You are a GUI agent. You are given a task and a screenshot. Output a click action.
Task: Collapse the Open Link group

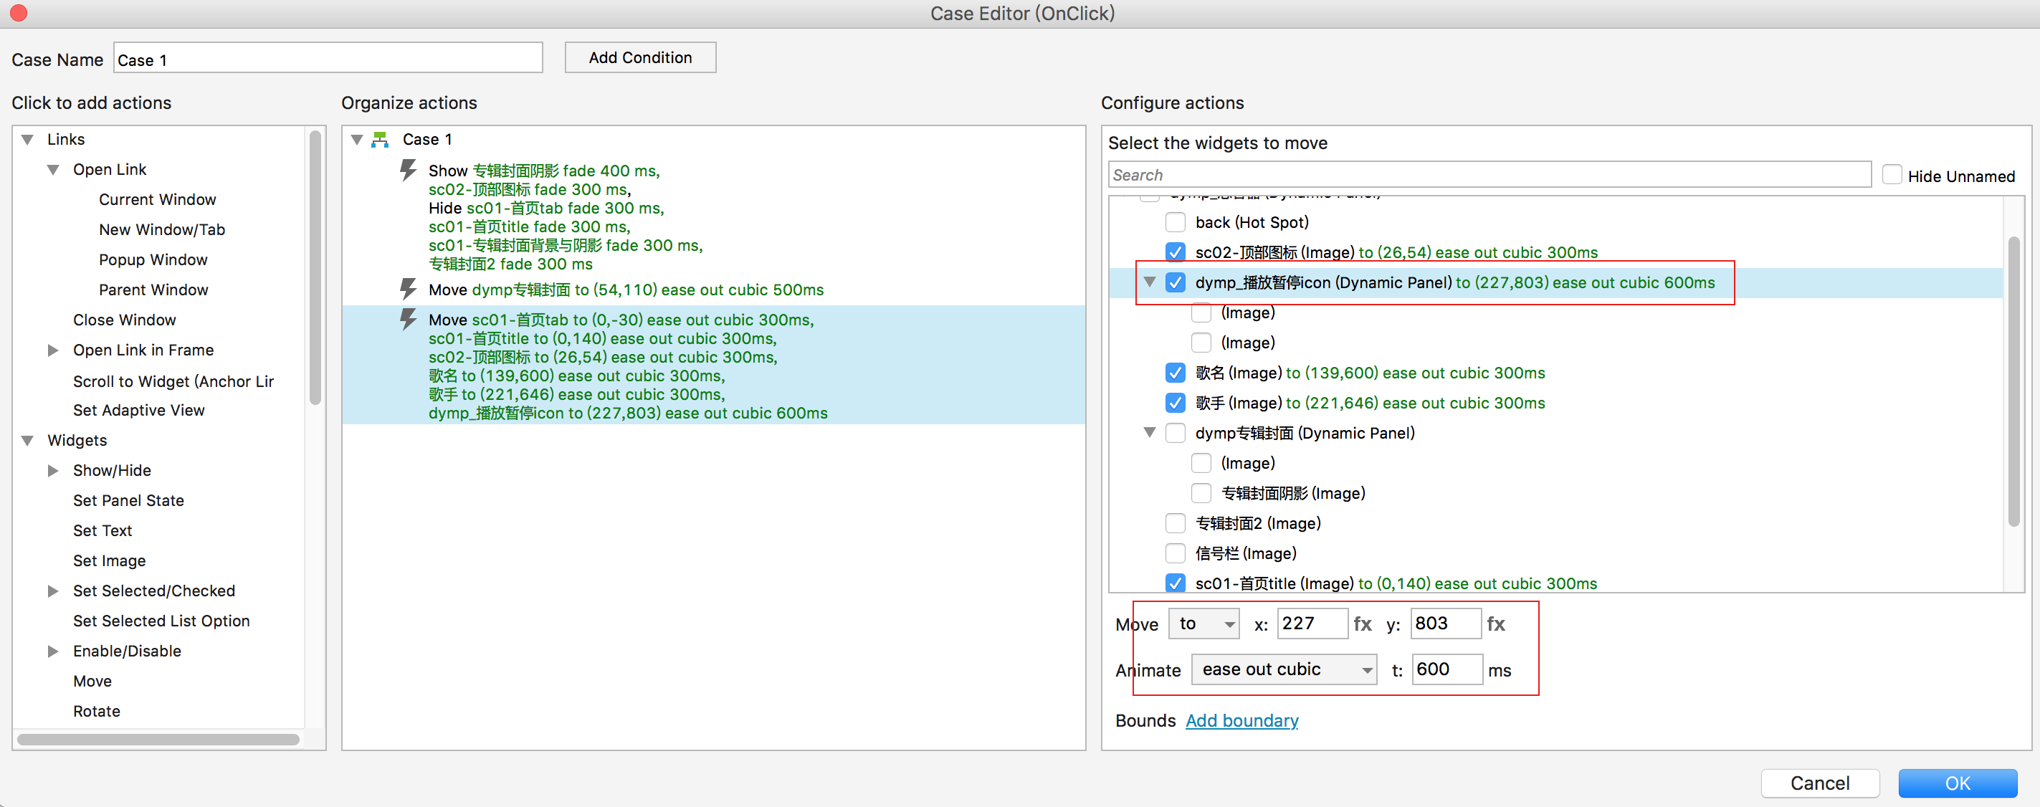click(53, 169)
